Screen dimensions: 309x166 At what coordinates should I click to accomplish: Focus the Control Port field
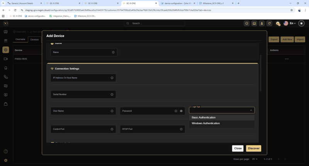(x=83, y=129)
